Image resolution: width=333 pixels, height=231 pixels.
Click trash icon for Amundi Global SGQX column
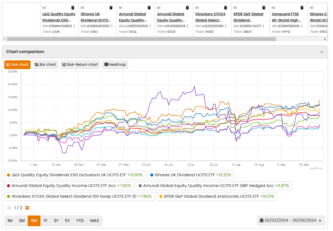coord(187,8)
